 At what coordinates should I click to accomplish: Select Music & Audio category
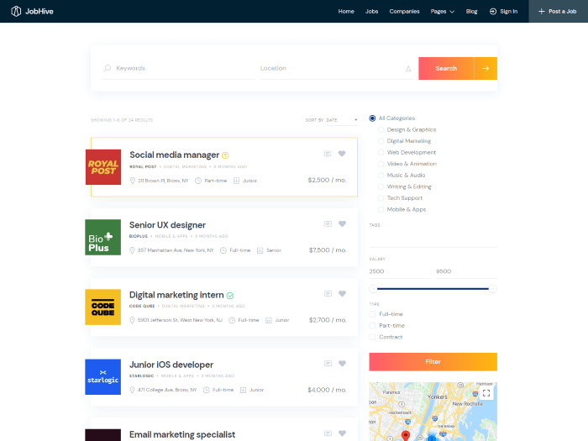coord(381,176)
